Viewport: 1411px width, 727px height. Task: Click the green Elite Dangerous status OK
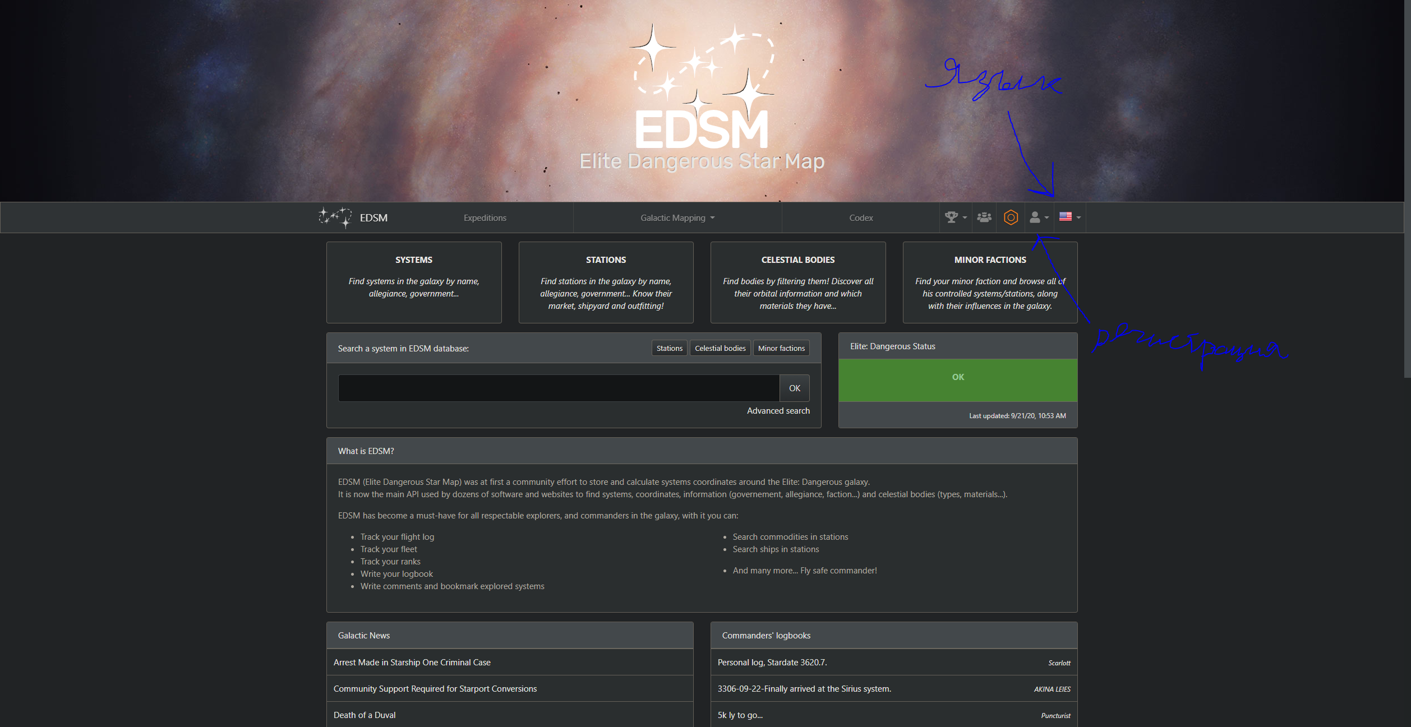point(958,380)
